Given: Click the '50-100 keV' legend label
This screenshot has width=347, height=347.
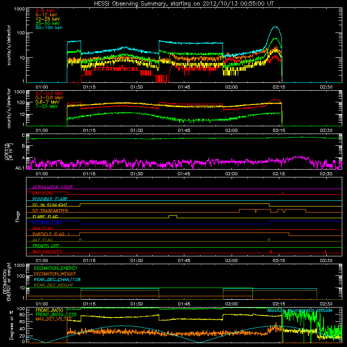Looking at the screenshot, I should (x=49, y=28).
